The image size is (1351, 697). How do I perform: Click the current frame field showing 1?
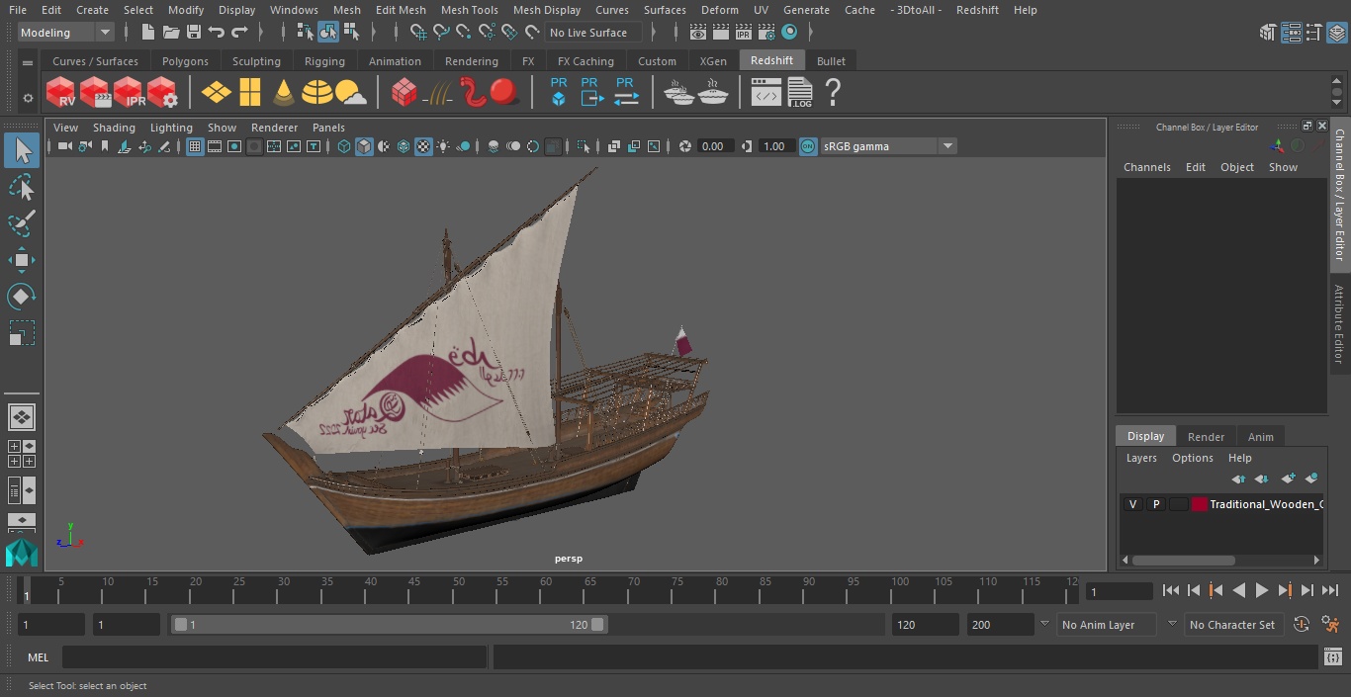1120,591
